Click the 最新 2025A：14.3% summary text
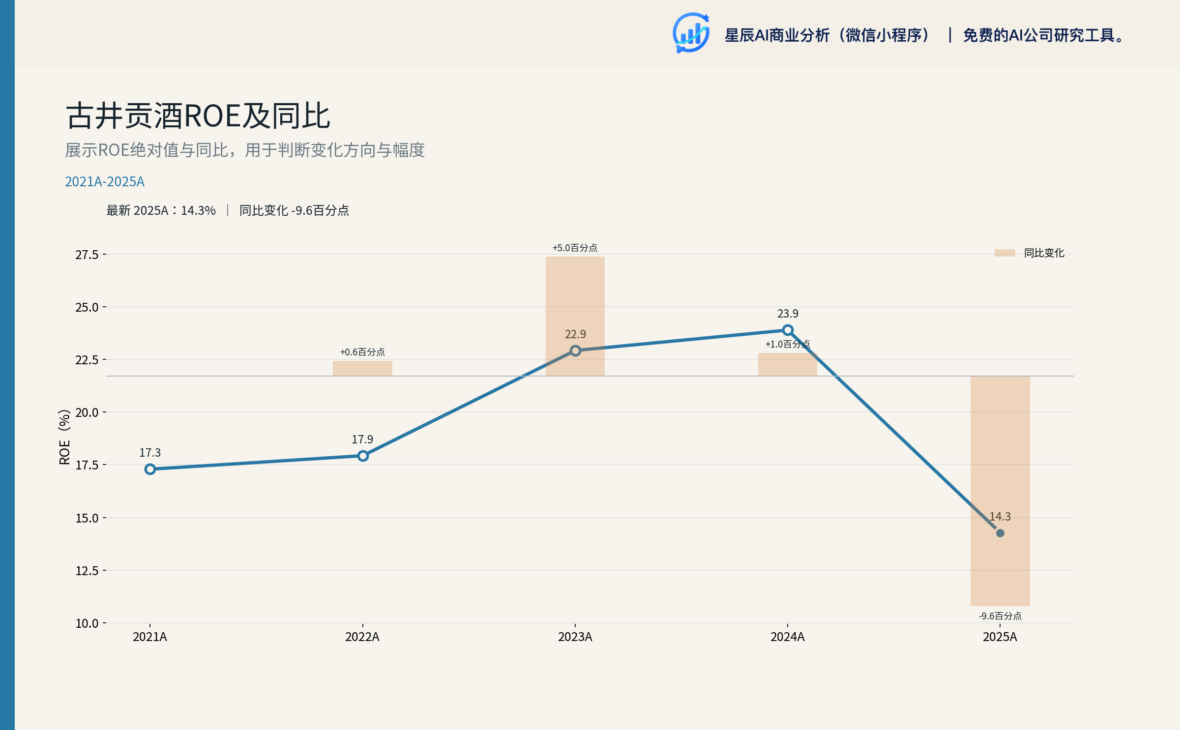1180x730 pixels. 161,210
